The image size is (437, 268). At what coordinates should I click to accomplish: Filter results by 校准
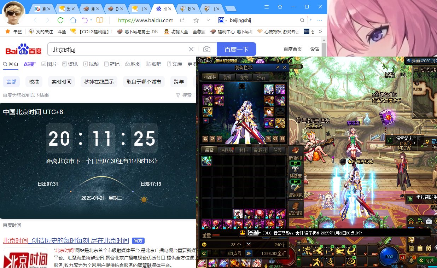tap(34, 82)
